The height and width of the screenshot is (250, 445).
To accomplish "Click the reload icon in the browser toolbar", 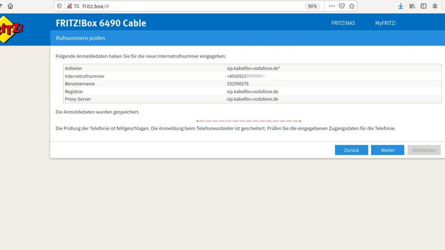I will (1, 6).
